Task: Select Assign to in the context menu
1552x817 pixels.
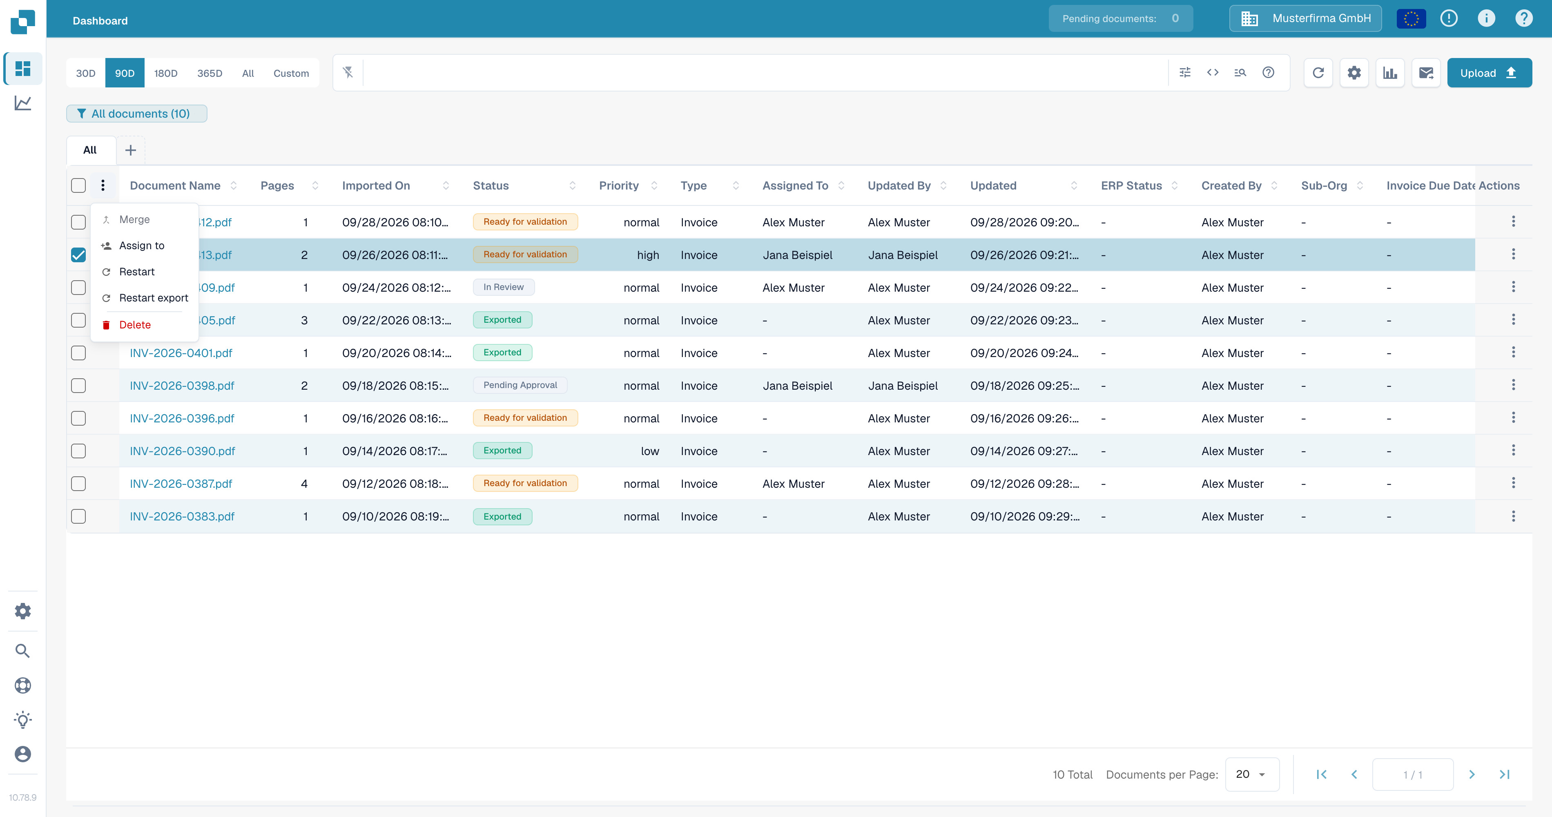Action: pyautogui.click(x=142, y=245)
